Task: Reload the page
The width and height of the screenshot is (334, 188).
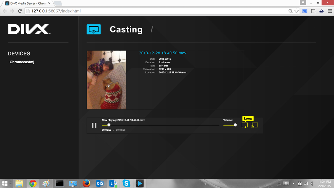Action: tap(20, 11)
